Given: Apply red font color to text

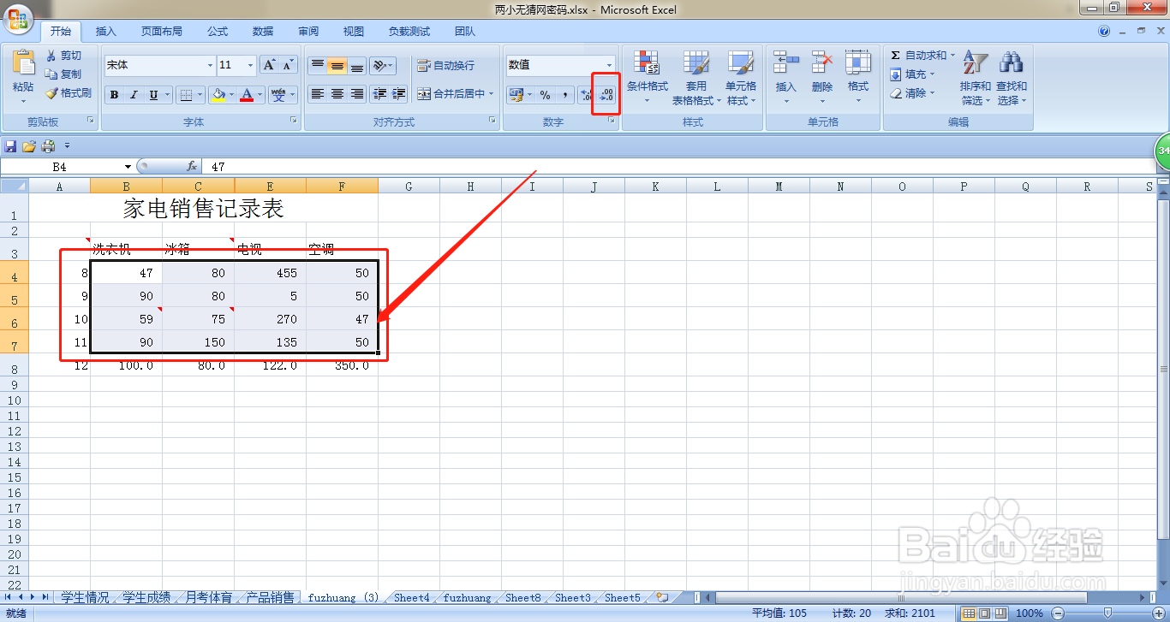Looking at the screenshot, I should click(248, 94).
